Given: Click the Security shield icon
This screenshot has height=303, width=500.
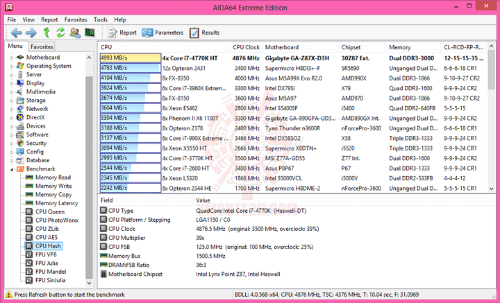Looking at the screenshot, I should coord(20,144).
